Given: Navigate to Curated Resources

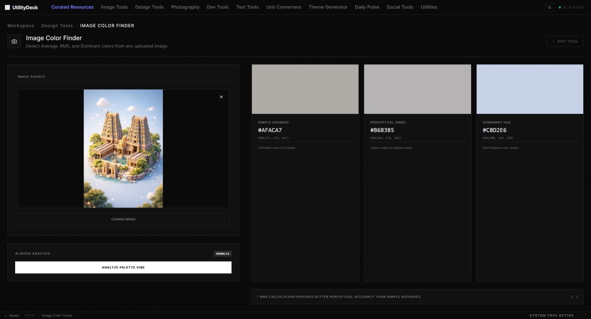Looking at the screenshot, I should (x=72, y=7).
